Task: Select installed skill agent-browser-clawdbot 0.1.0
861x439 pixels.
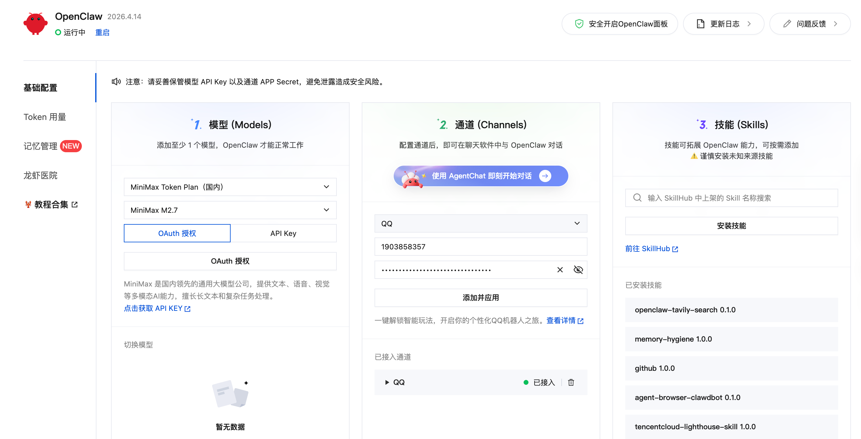Action: coord(731,397)
